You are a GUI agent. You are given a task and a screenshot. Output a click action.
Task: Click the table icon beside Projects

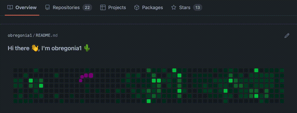(103, 8)
